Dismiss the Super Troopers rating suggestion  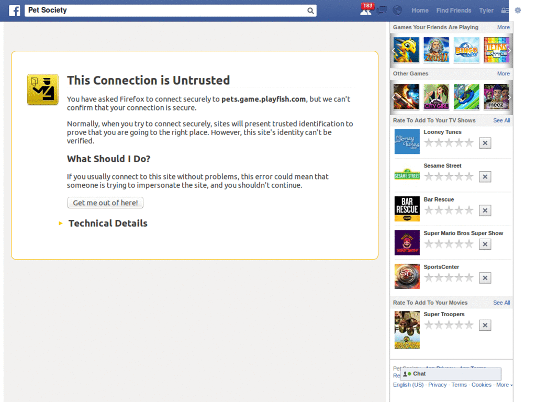485,325
